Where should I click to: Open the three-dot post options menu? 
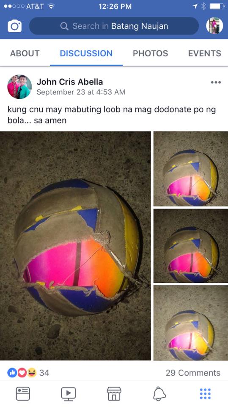pyautogui.click(x=216, y=82)
